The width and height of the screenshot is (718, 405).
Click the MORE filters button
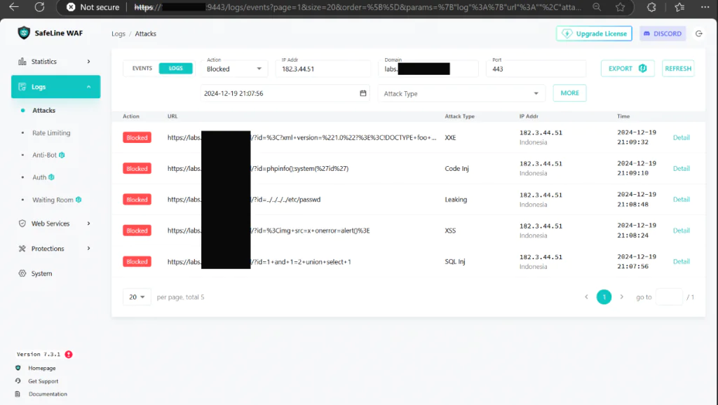pyautogui.click(x=569, y=93)
